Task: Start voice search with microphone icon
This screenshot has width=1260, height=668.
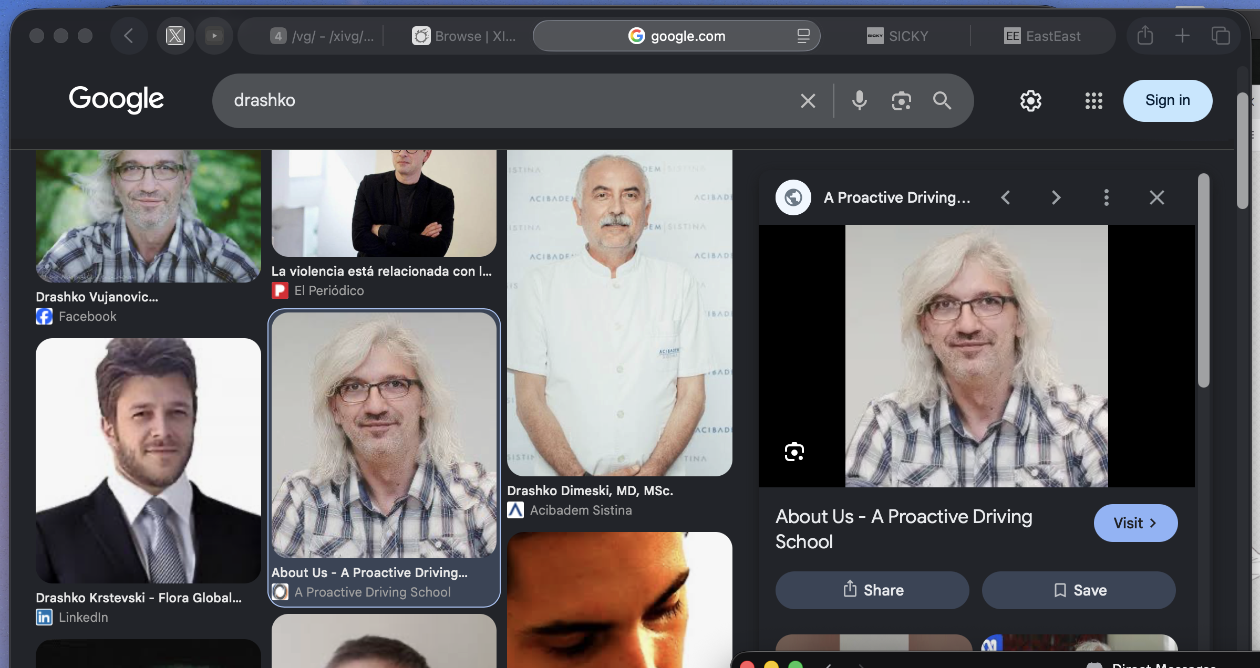Action: 860,100
